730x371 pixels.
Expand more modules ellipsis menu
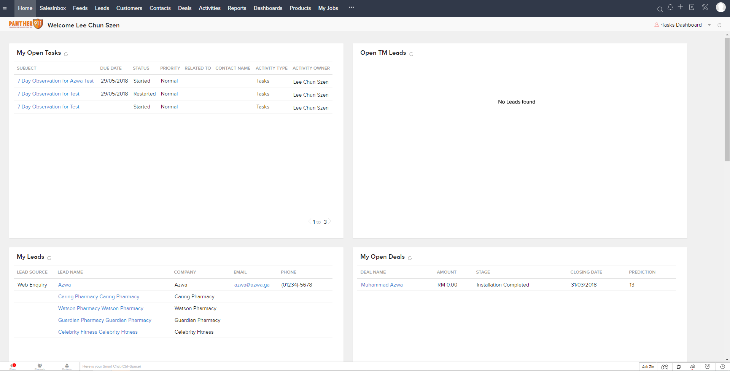[351, 8]
